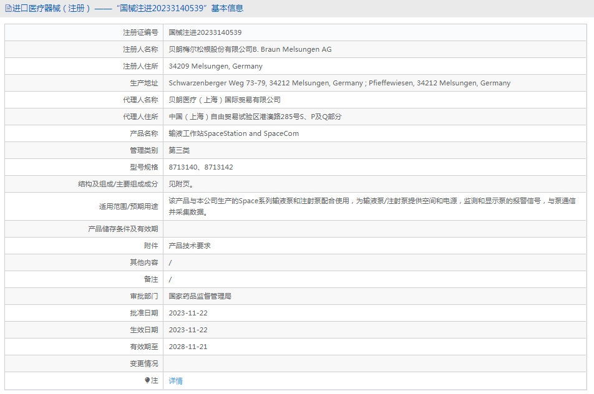Click the 代理人名称 row label
The image size is (594, 394).
point(140,100)
